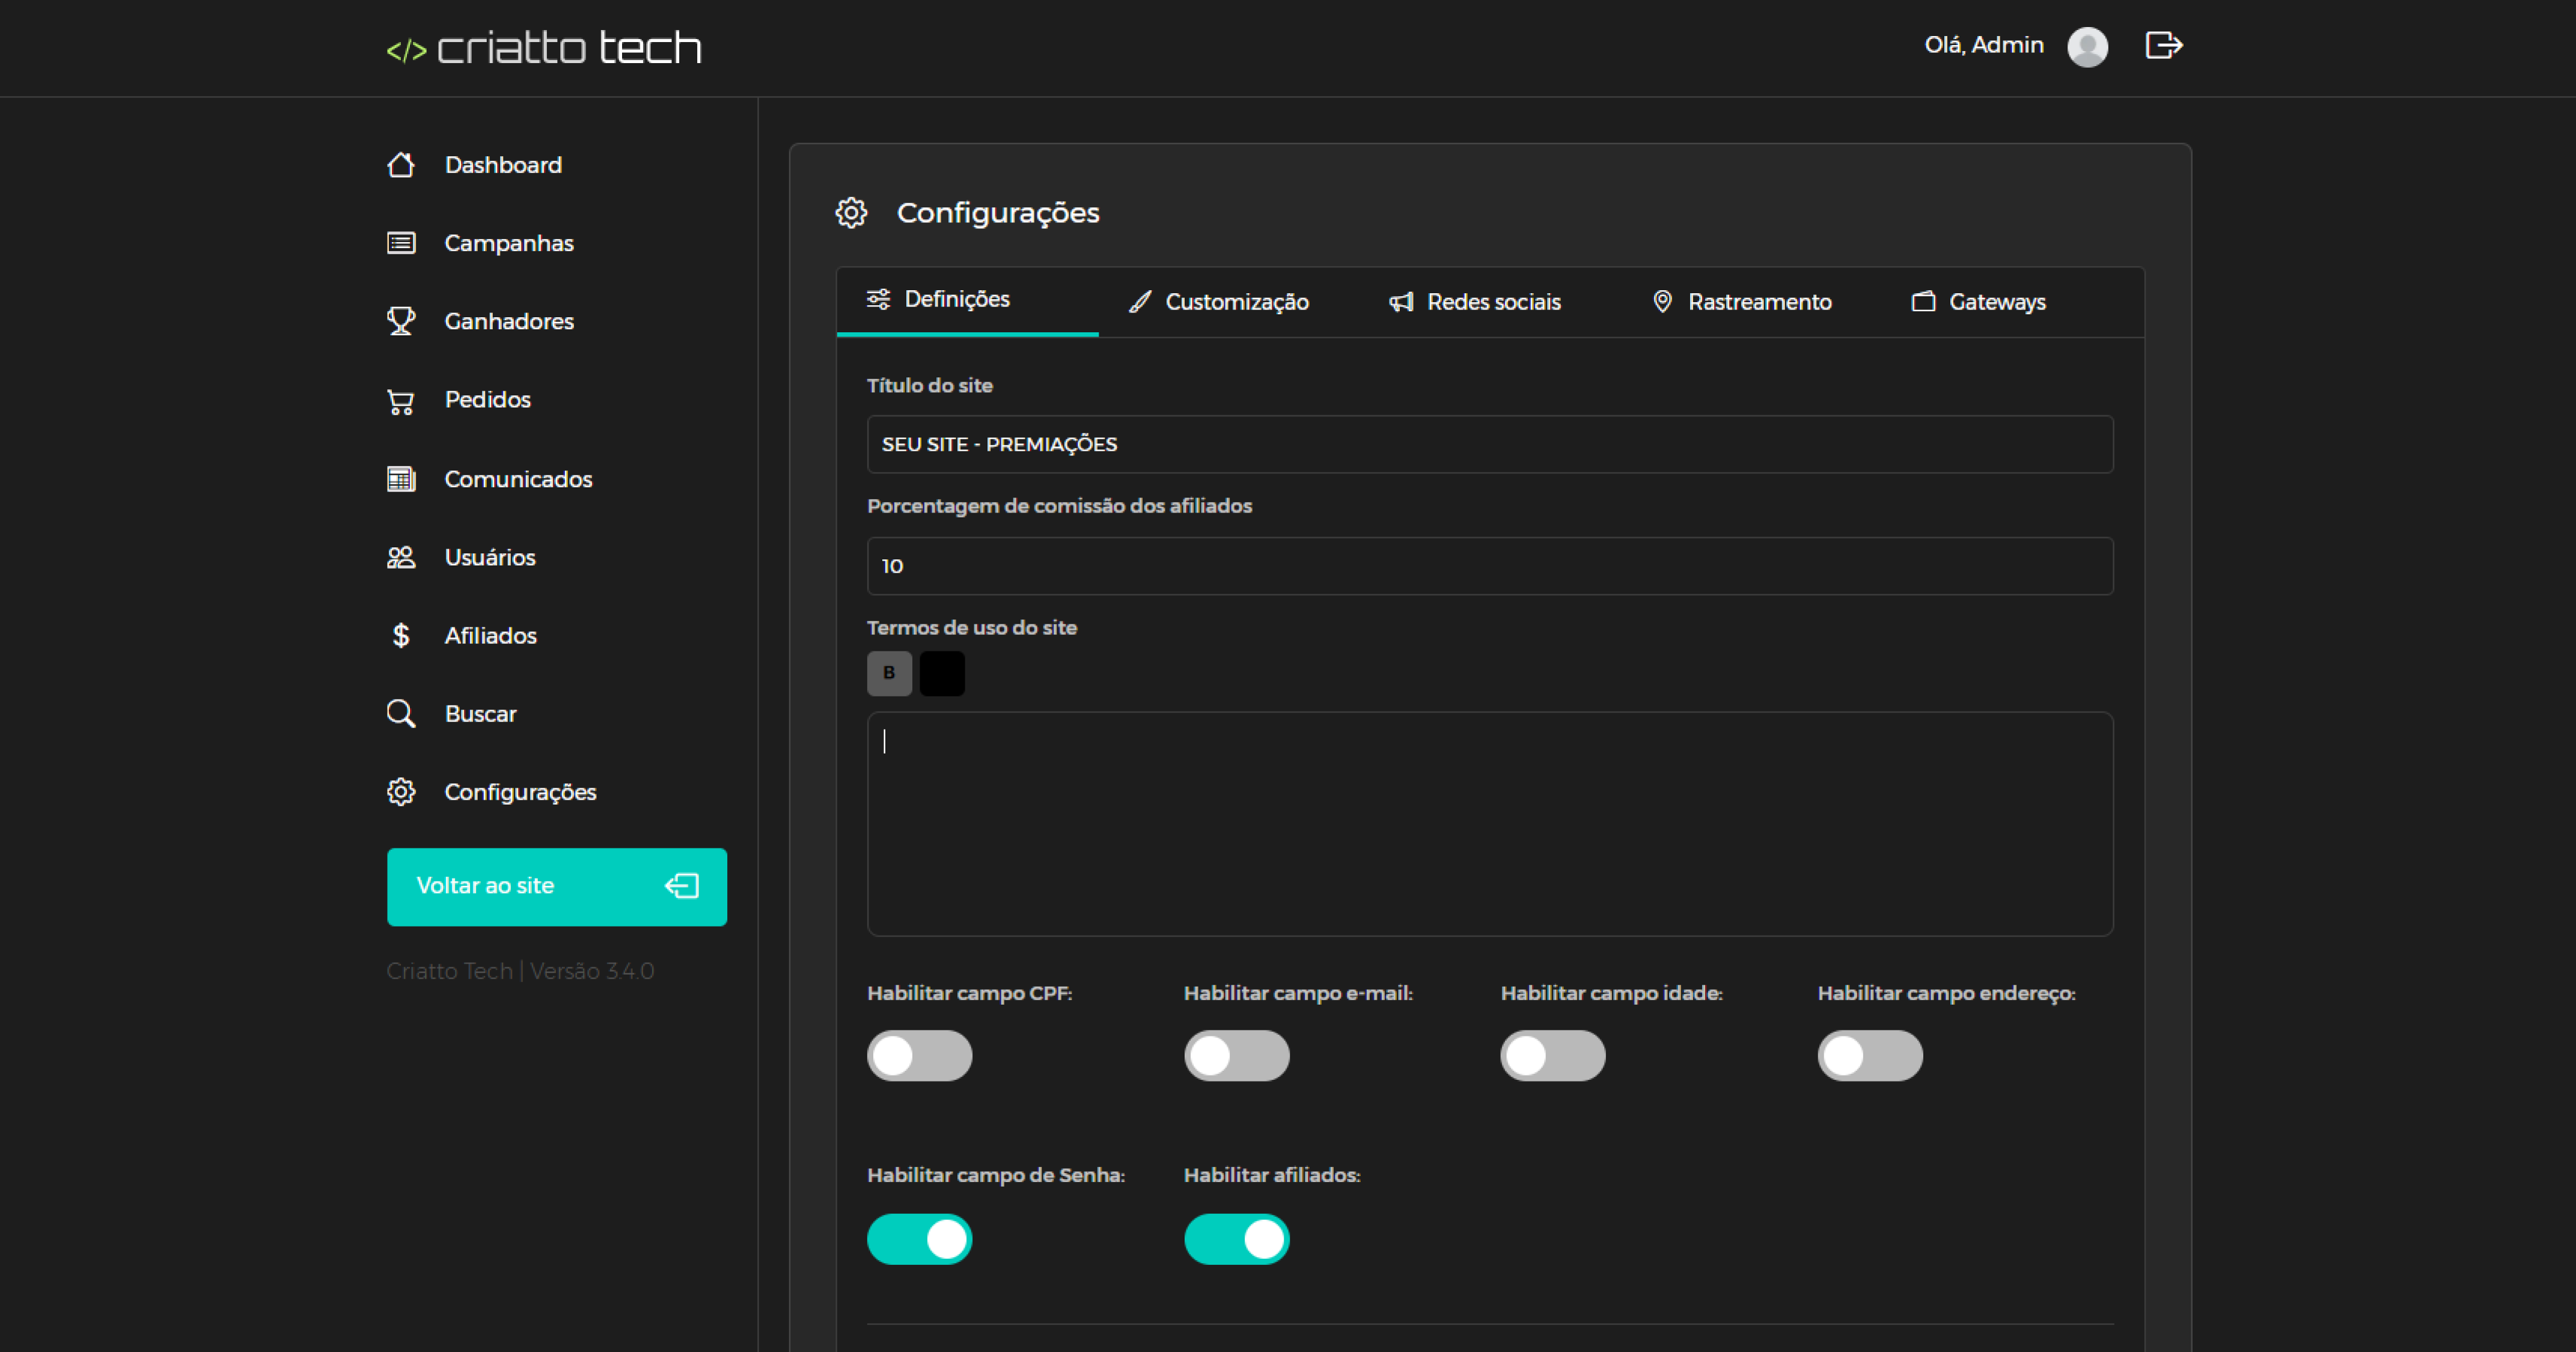Toggle bold B button in terms editor

(889, 674)
